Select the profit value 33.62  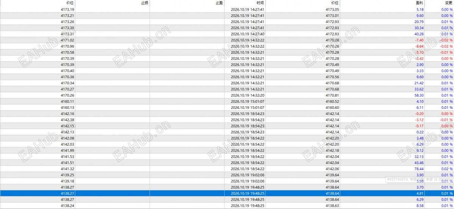click(419, 89)
